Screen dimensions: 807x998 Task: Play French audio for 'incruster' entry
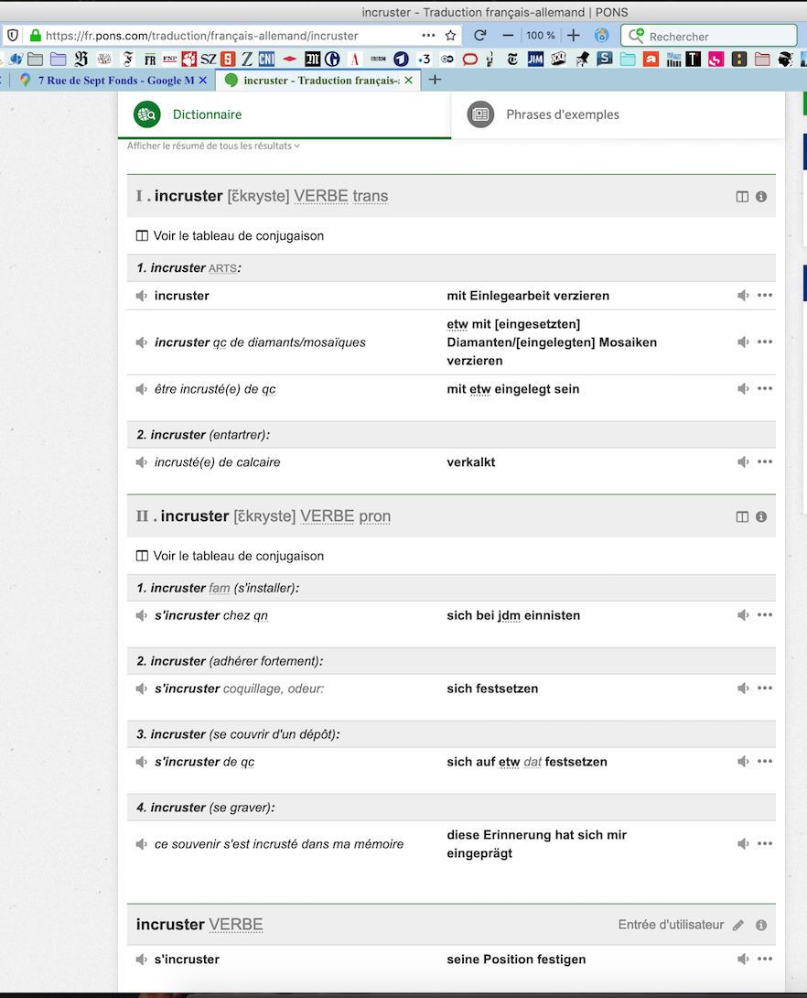point(141,296)
